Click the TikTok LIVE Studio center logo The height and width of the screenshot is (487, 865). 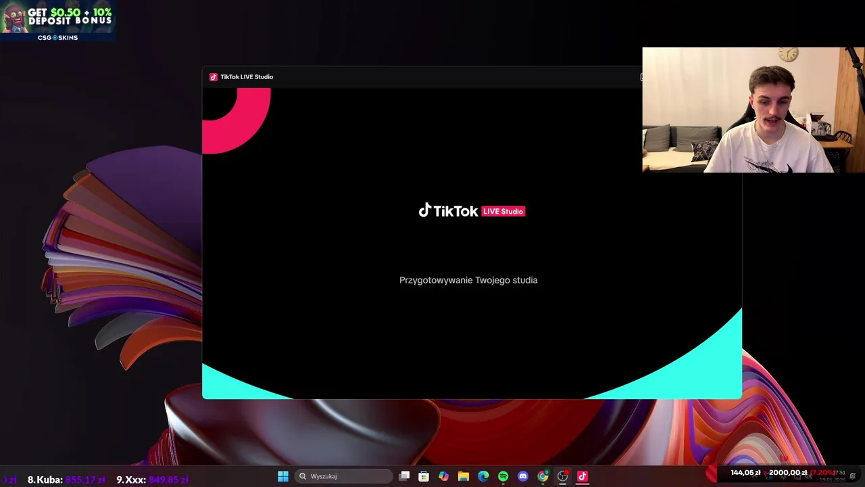(472, 211)
